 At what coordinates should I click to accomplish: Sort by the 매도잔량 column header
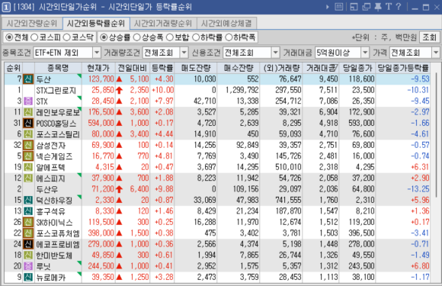pos(196,68)
